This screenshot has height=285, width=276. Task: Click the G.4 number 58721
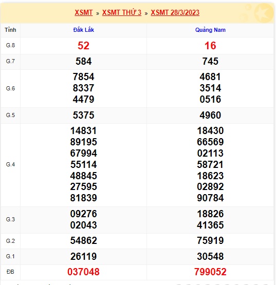(x=210, y=164)
